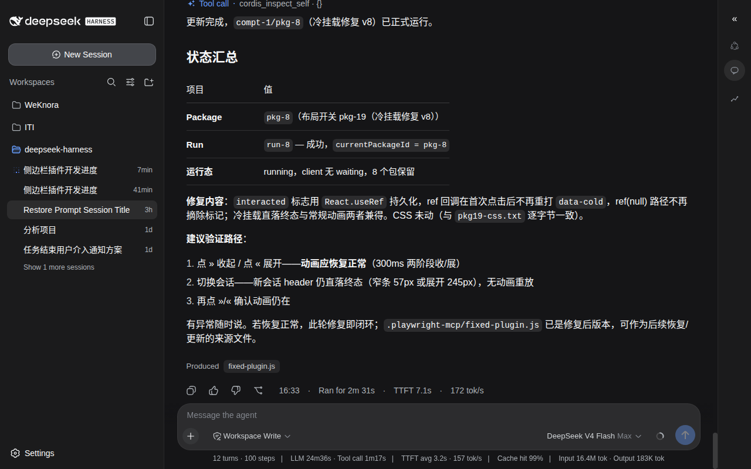
Task: Click the Settings gear icon
Action: (x=15, y=453)
